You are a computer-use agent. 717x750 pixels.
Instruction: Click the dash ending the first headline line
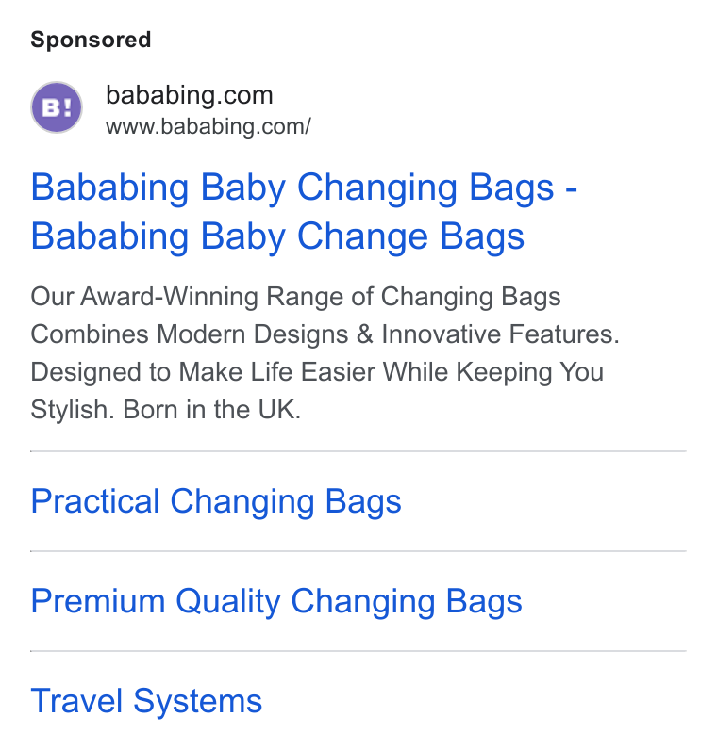point(571,189)
